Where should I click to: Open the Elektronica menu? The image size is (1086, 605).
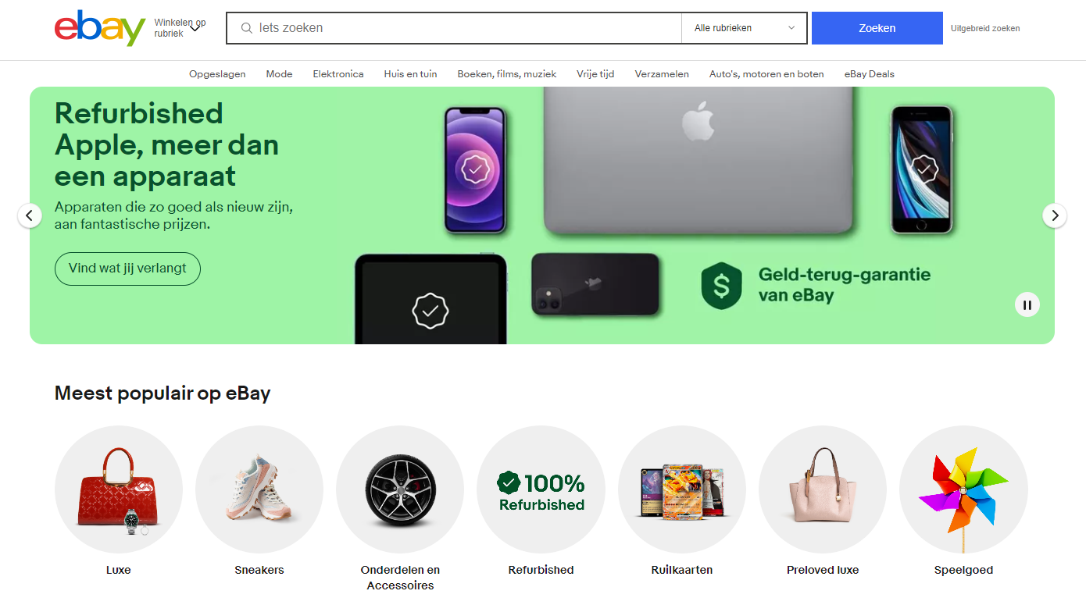coord(338,74)
